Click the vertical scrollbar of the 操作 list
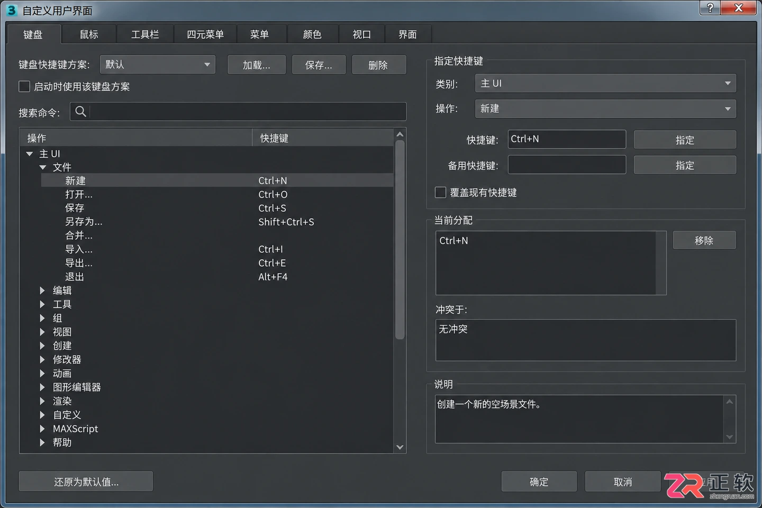 click(x=400, y=239)
